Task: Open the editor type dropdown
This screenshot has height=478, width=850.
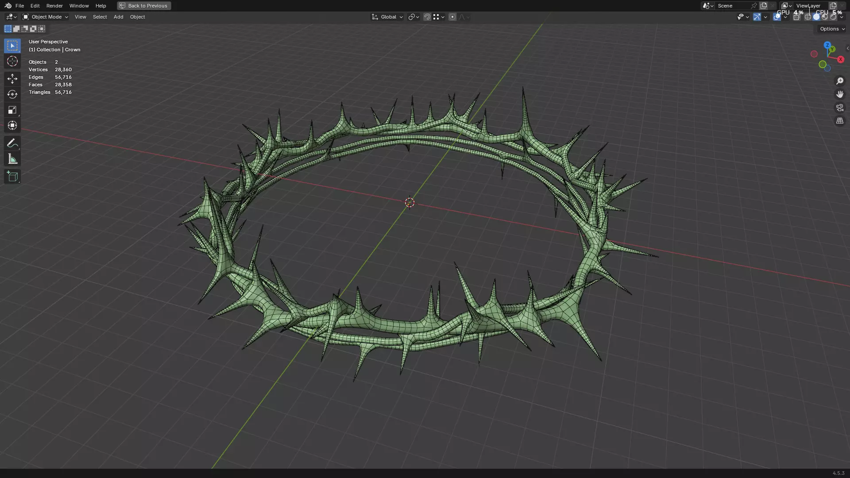Action: click(x=11, y=17)
